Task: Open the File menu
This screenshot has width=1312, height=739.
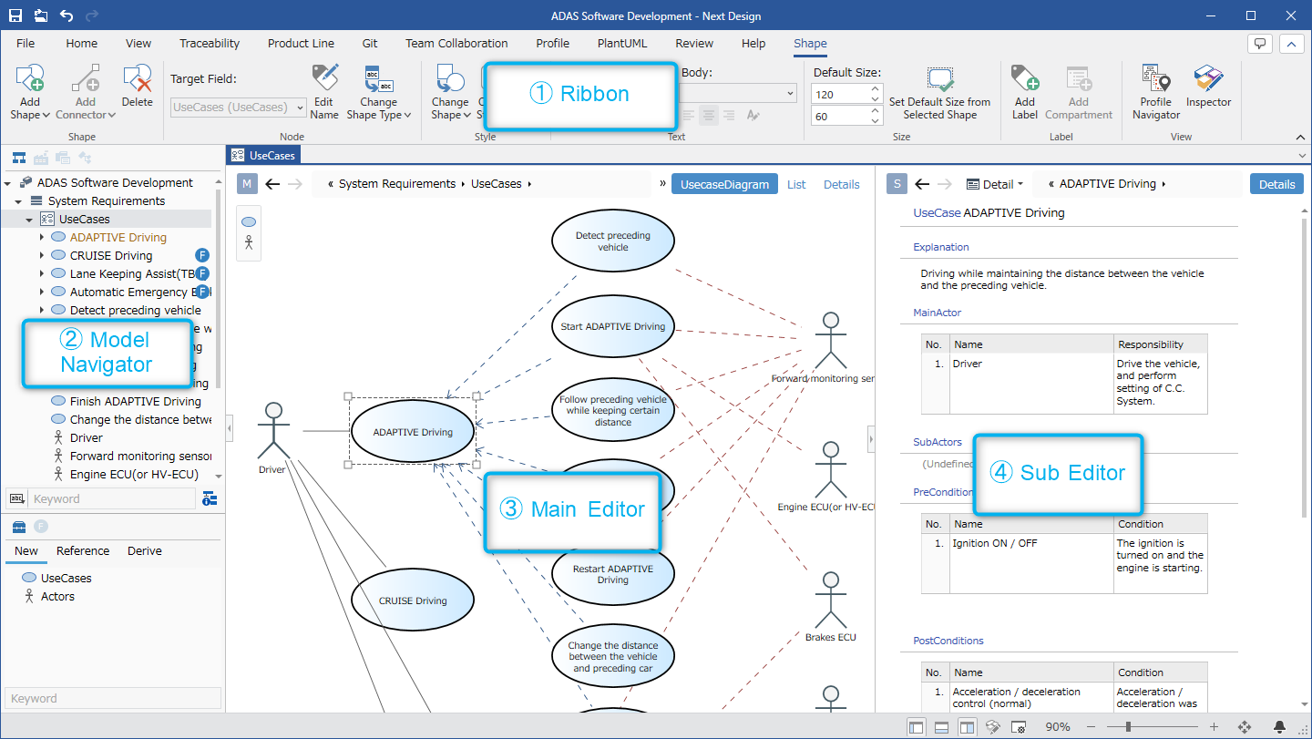Action: click(x=26, y=43)
